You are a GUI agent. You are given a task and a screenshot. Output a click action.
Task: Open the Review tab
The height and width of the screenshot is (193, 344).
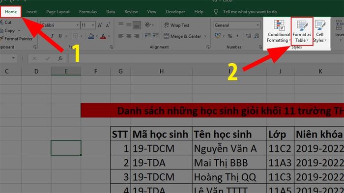[x=131, y=12]
